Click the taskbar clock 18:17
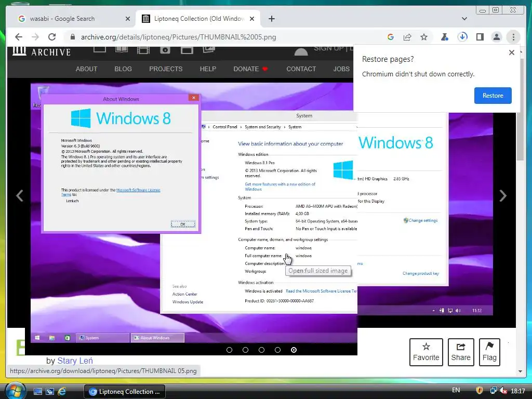532x399 pixels. (x=518, y=391)
